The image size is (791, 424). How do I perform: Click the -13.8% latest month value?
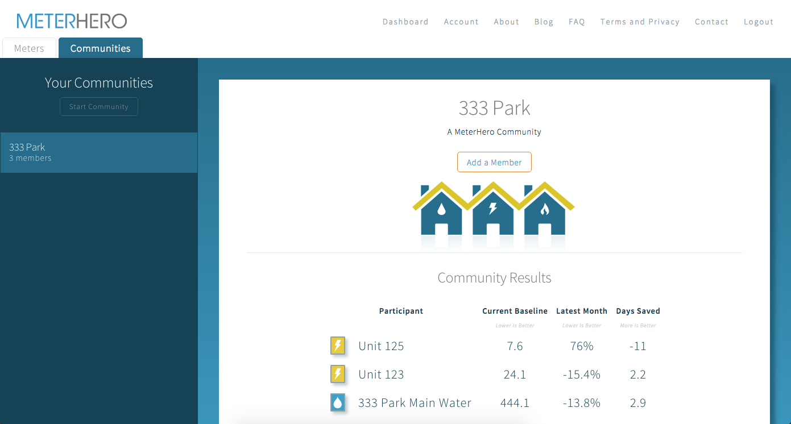coord(582,402)
